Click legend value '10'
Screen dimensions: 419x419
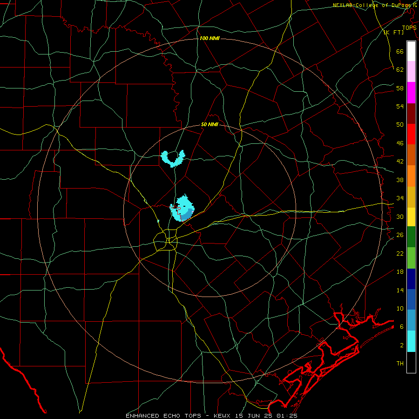(400, 309)
